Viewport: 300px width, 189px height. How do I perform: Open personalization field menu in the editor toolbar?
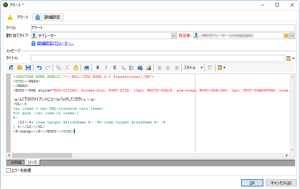(222, 68)
